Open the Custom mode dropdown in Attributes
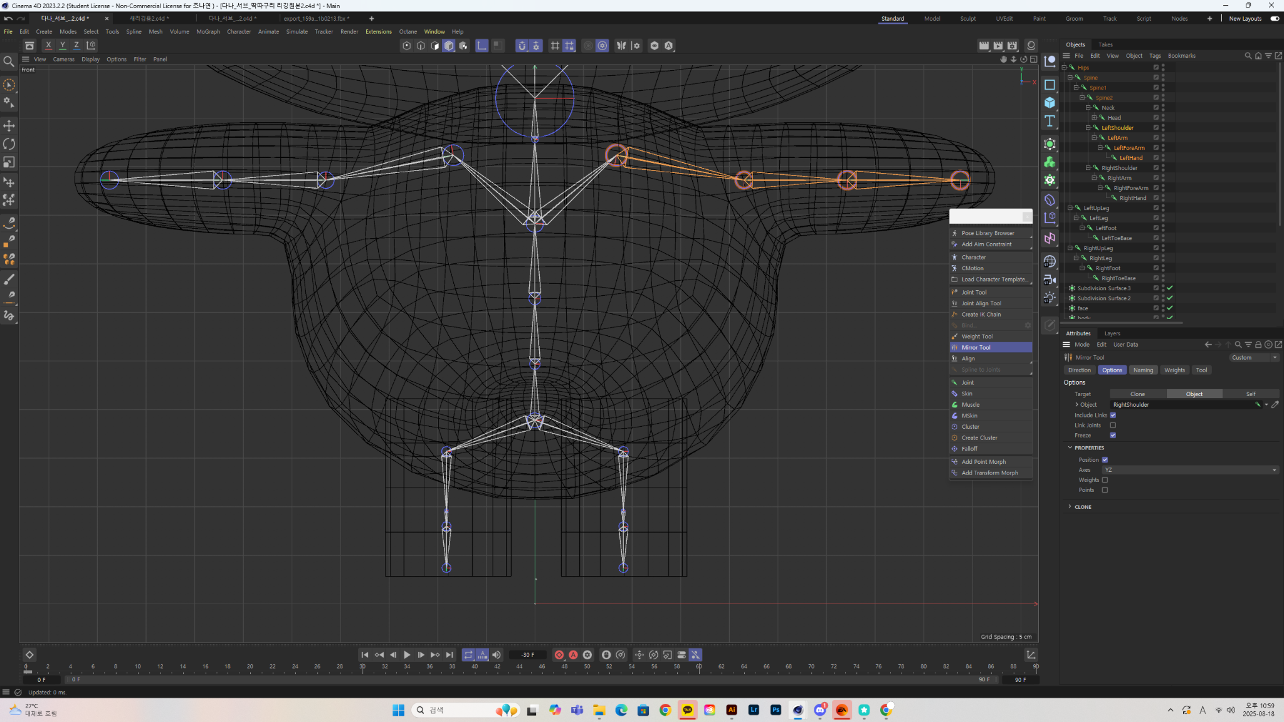This screenshot has width=1284, height=722. (x=1253, y=357)
